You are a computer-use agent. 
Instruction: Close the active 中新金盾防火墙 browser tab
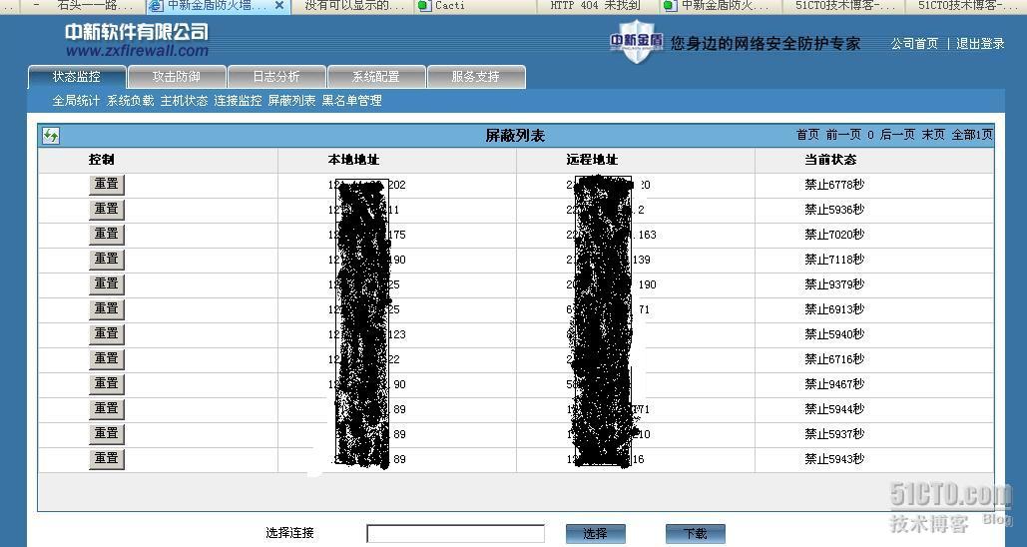click(x=279, y=5)
